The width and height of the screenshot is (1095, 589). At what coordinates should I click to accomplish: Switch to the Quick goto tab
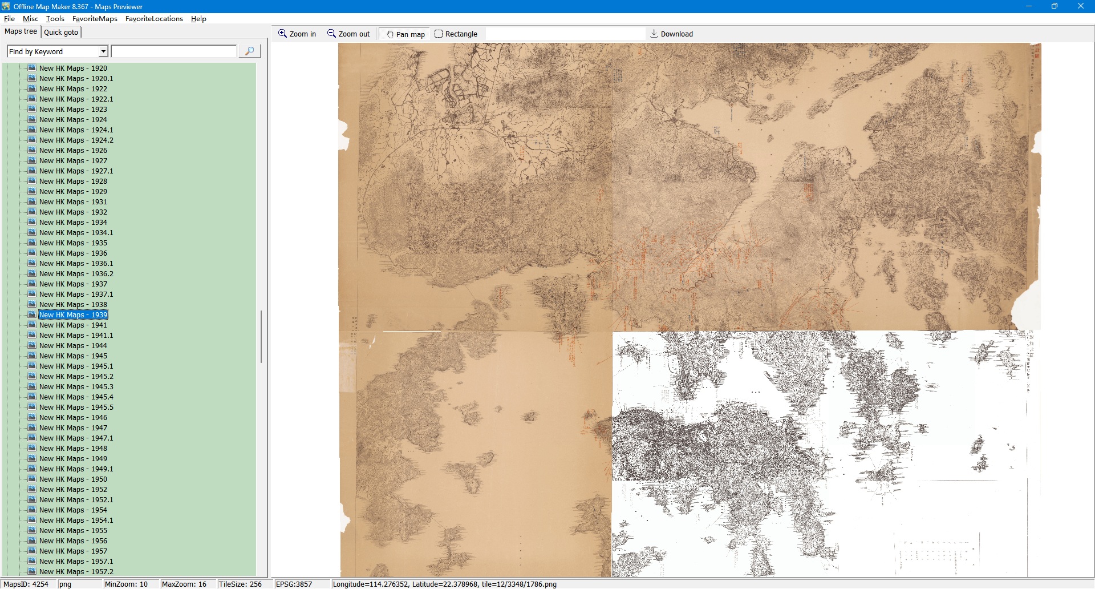pyautogui.click(x=61, y=32)
